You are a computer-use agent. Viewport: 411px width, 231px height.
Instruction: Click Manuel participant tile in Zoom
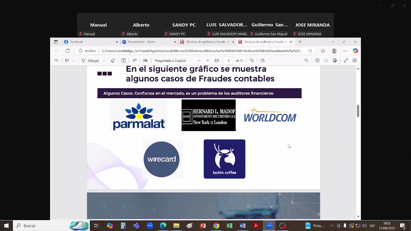coord(98,25)
